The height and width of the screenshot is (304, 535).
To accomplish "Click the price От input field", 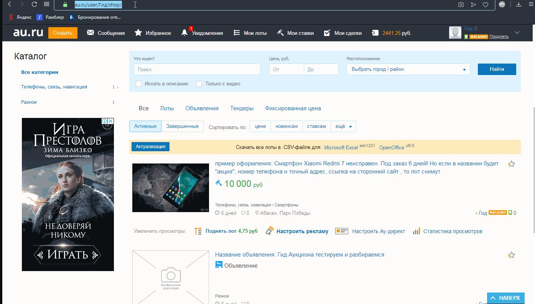I will click(x=286, y=69).
